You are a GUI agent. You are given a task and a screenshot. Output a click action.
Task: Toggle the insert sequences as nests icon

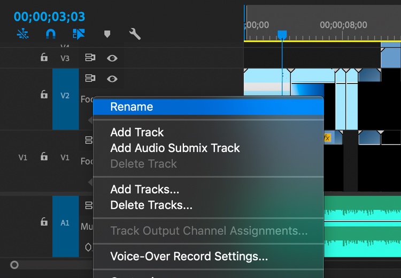click(22, 34)
